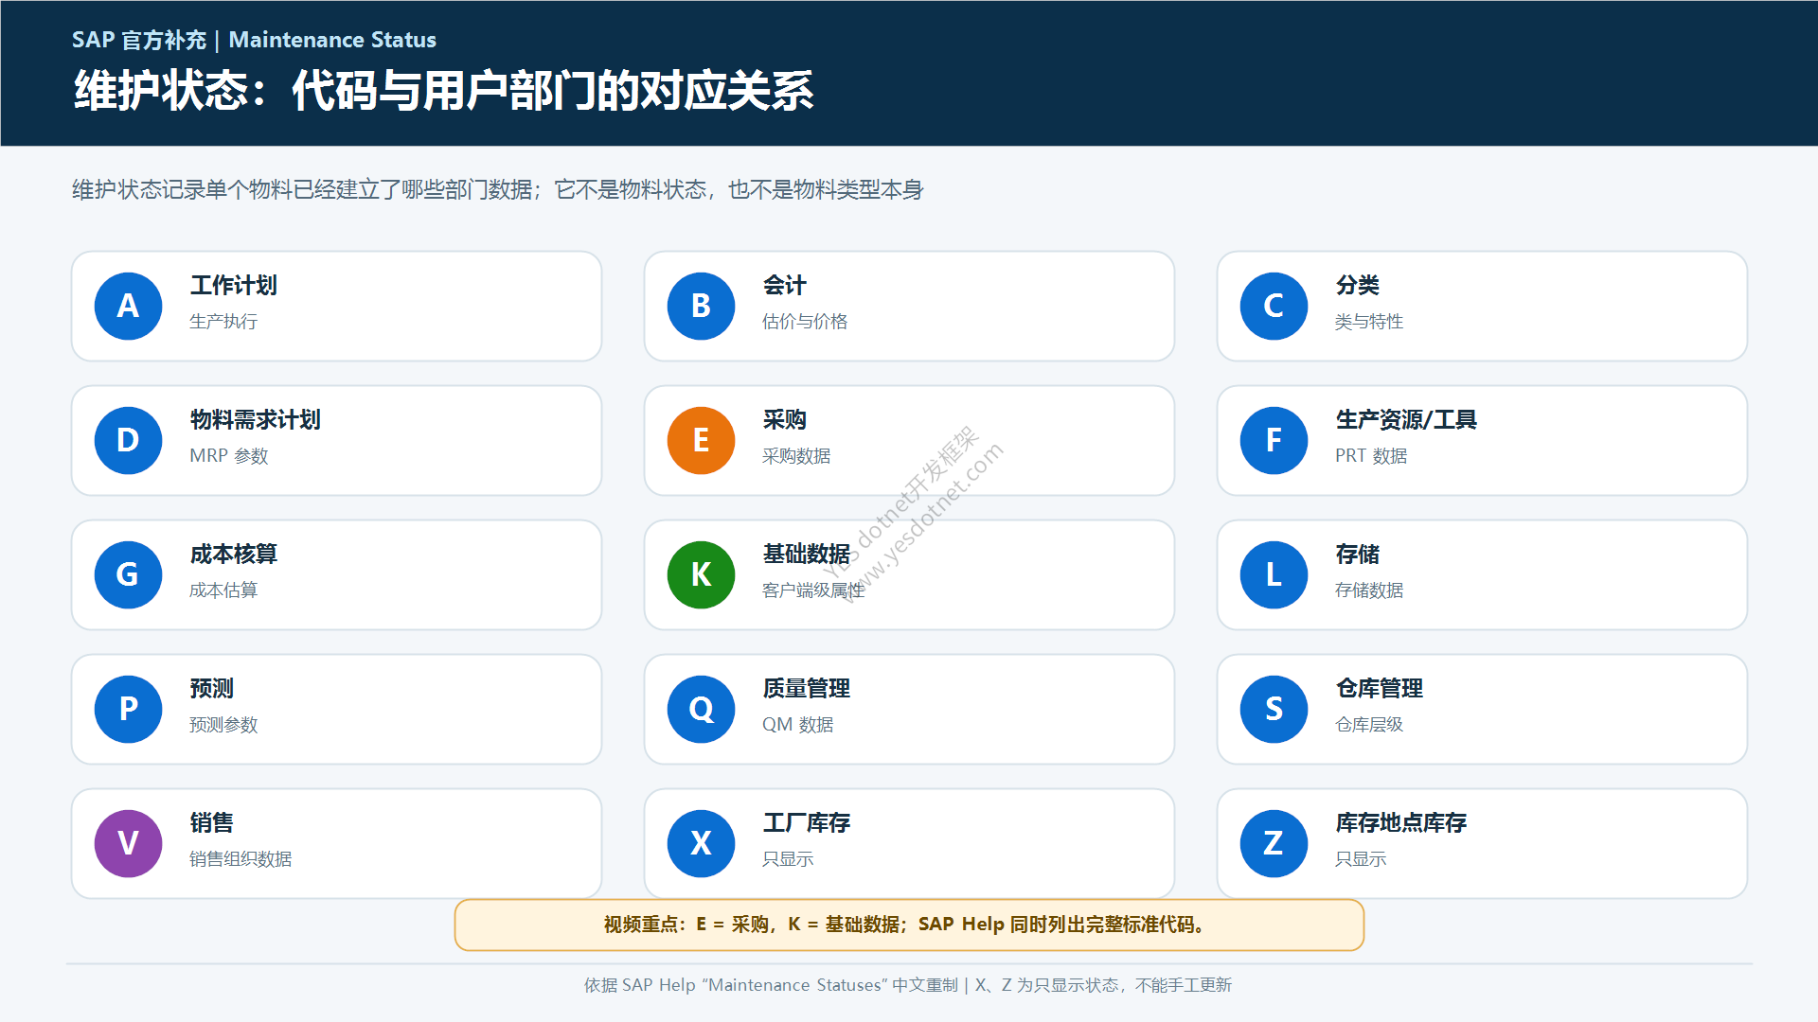Screen dimensions: 1818x1022
Task: Select the 分类 card title
Action: [x=1357, y=285]
